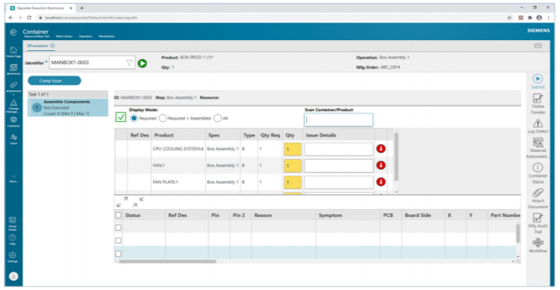Check the first defect grid row checkbox
This screenshot has width=560, height=290.
point(118,228)
